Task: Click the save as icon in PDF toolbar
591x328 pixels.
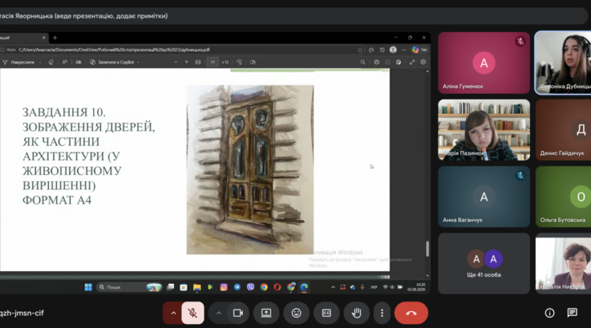Action: click(x=399, y=62)
